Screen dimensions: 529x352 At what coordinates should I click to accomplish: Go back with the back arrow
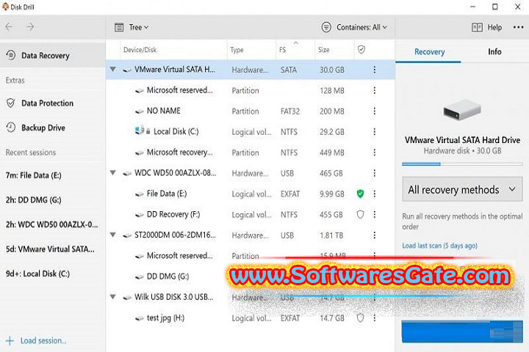coord(9,26)
